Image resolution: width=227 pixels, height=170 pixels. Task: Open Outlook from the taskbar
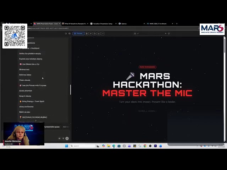(x=161, y=146)
